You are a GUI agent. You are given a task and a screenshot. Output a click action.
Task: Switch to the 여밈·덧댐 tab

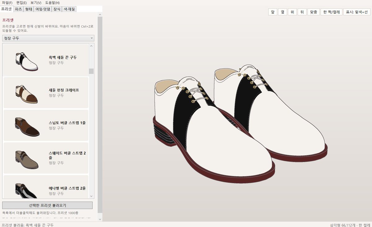pyautogui.click(x=43, y=9)
